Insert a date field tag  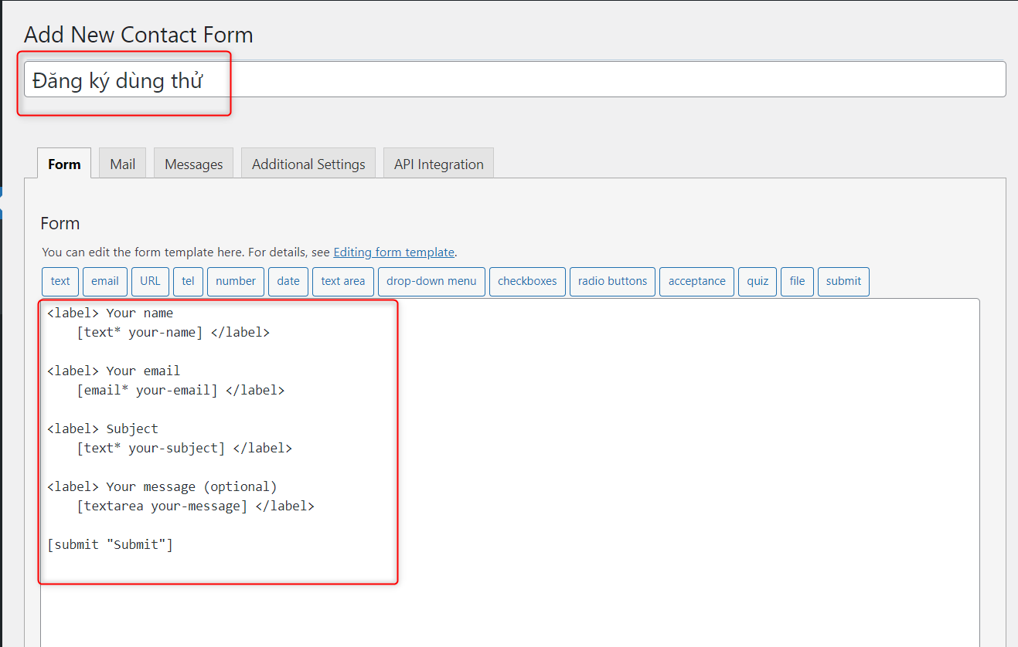pos(288,281)
